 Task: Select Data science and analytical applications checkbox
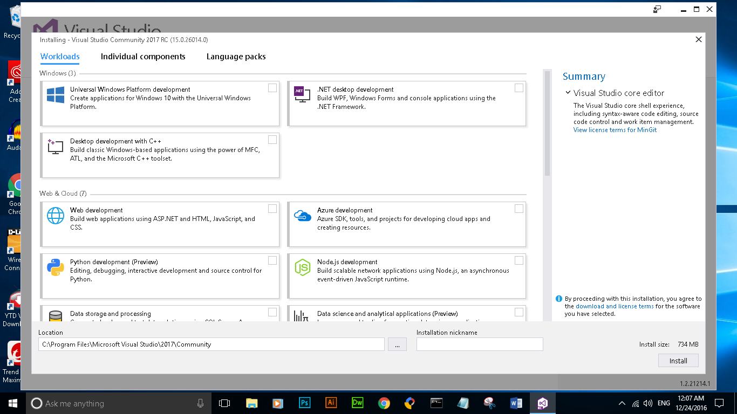(x=519, y=312)
